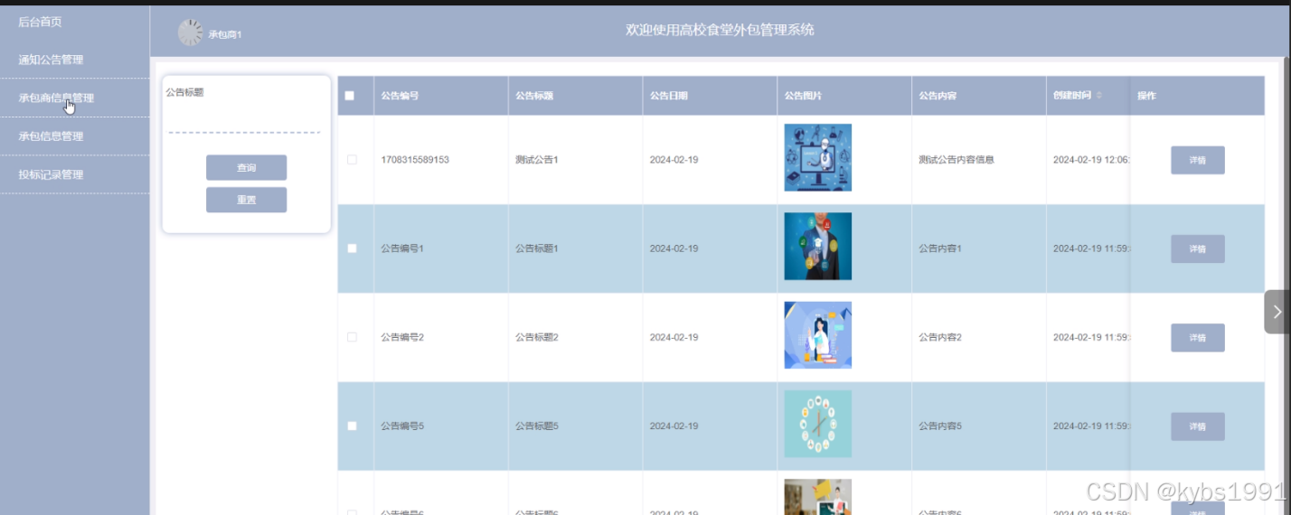
Task: Open 详情 for 测试公告1 row
Action: (1198, 160)
